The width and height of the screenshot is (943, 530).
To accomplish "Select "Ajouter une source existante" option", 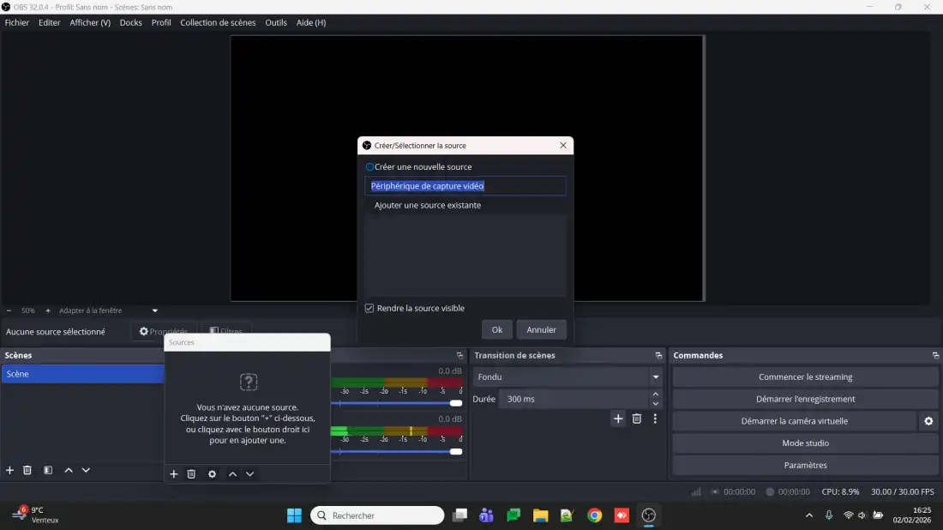I will coord(427,206).
